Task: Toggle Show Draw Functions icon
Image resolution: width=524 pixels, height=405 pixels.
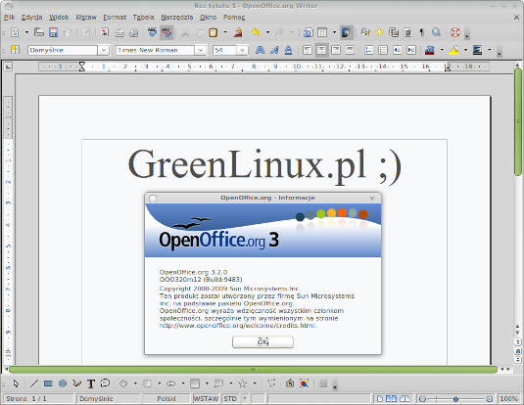Action: coord(347,32)
